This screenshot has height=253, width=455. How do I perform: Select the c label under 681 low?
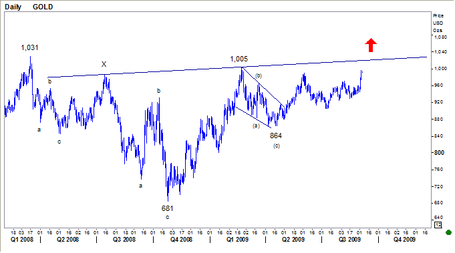point(167,218)
